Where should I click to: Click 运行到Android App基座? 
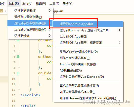88,24
